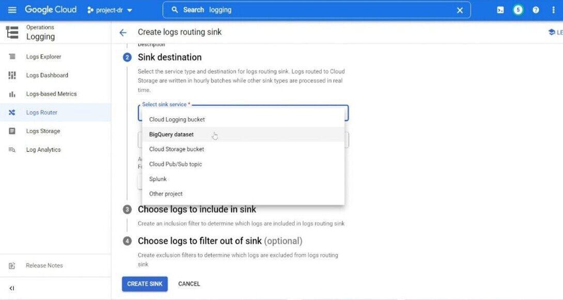The image size is (563, 300).
Task: Click the Logs Dashboard icon
Action: click(x=12, y=75)
